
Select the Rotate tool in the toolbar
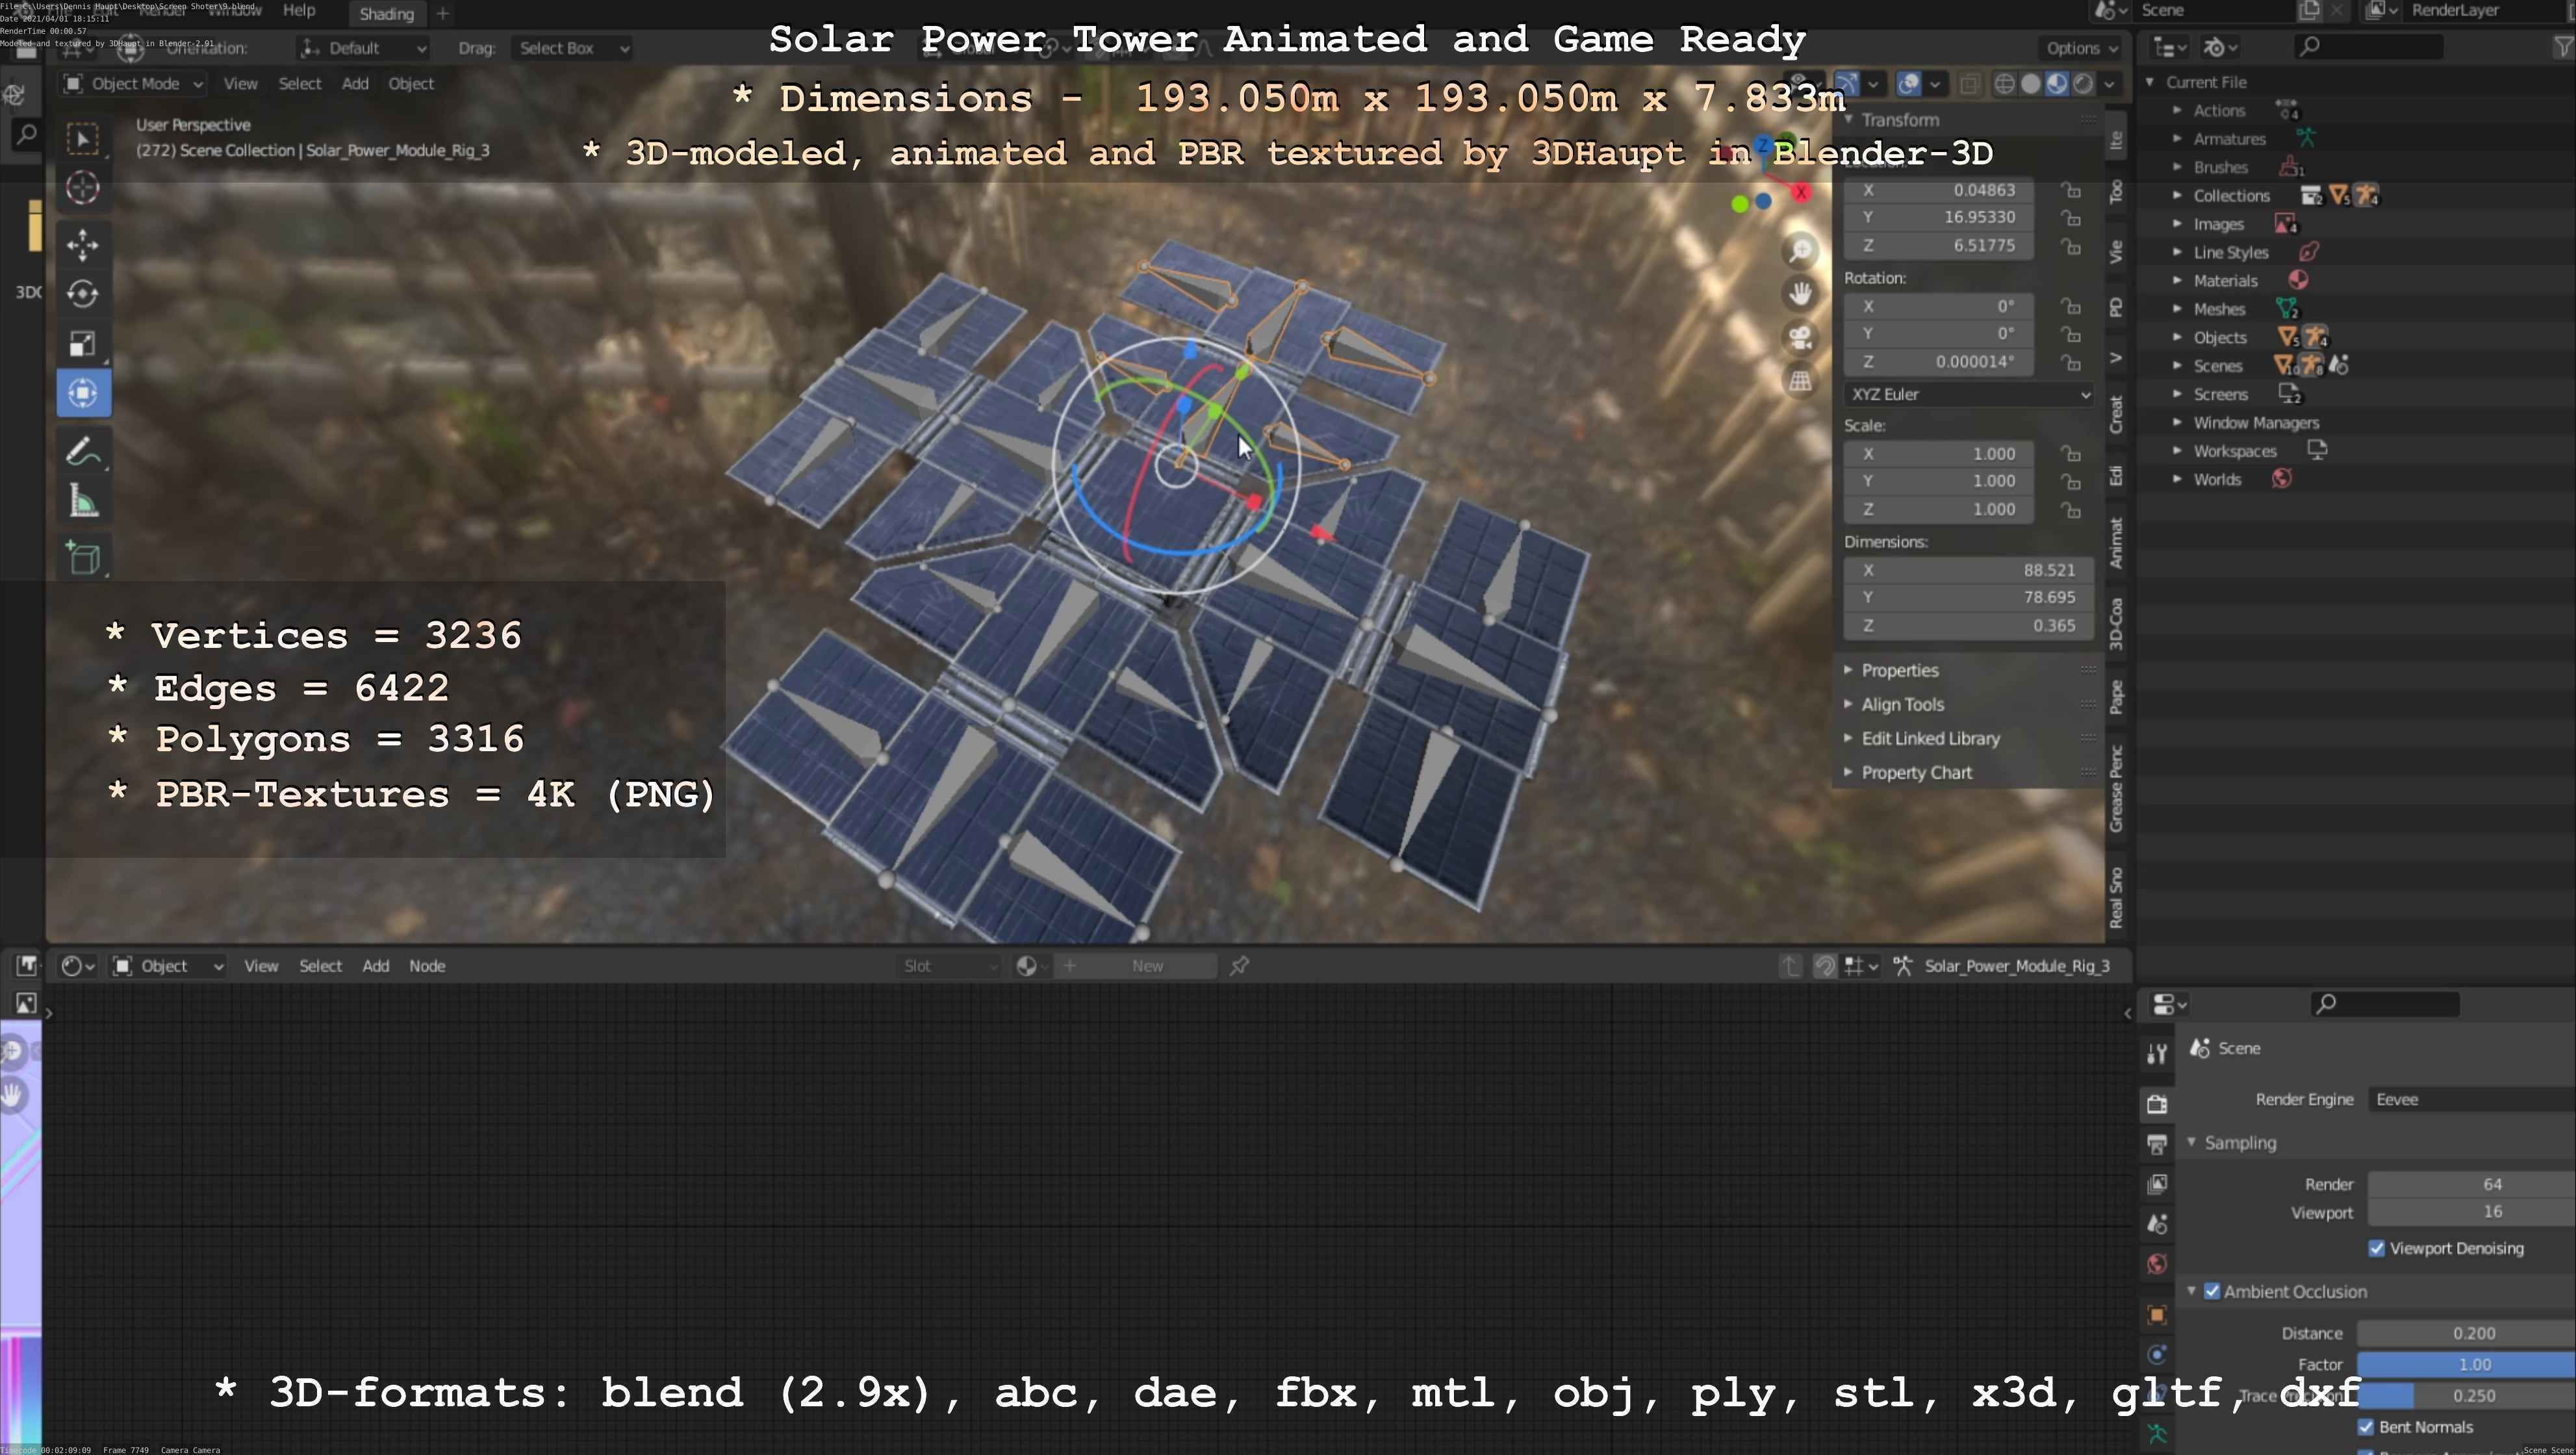coord(82,294)
